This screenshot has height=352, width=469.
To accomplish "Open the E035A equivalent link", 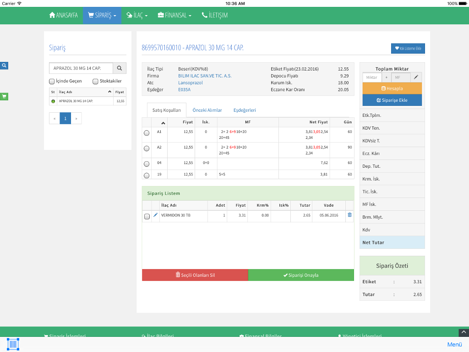I will [184, 89].
